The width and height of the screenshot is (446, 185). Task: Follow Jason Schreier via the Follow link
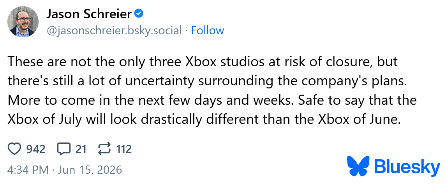pos(207,30)
